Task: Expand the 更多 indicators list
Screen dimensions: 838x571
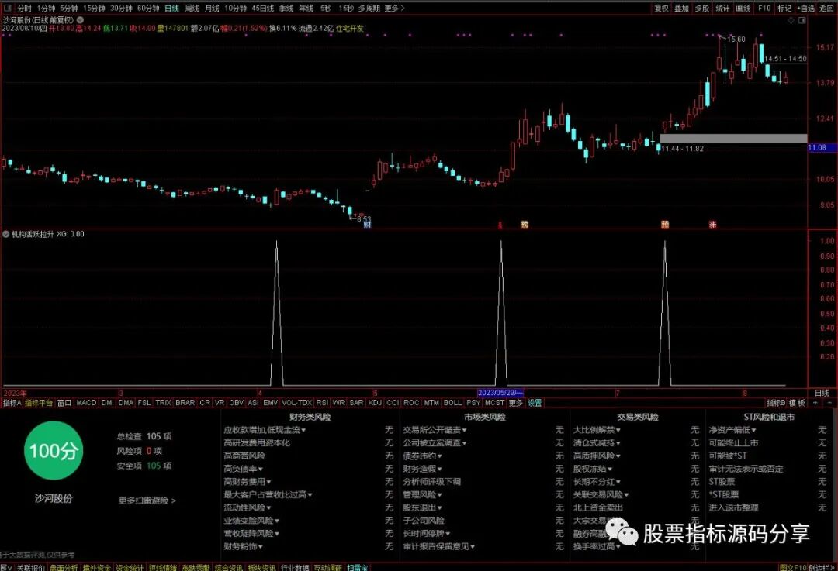Action: (516, 403)
